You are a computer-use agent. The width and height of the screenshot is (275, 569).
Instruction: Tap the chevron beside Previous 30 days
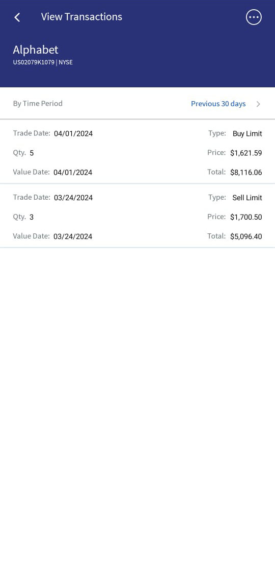pos(258,104)
